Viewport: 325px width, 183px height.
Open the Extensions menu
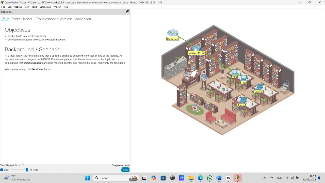click(x=45, y=7)
